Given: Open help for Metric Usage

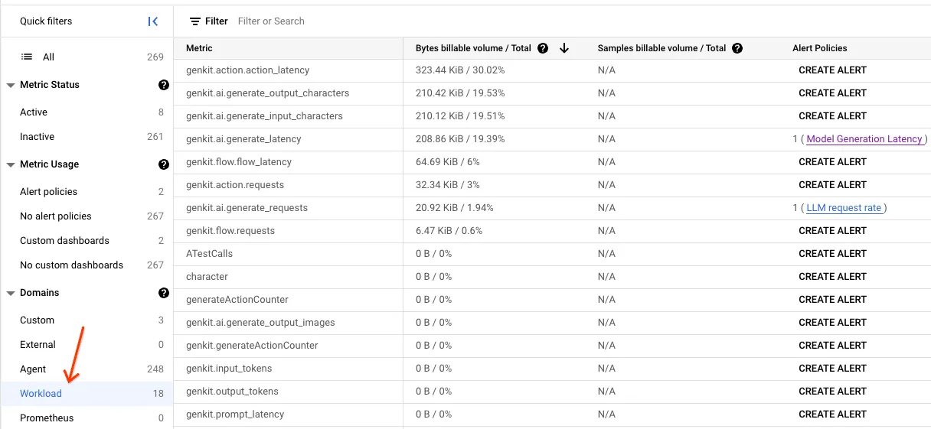Looking at the screenshot, I should coord(163,164).
